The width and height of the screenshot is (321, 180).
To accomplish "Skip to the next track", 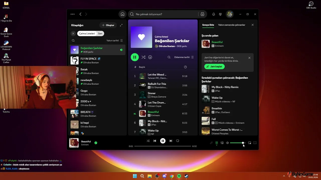I will tap(171, 141).
